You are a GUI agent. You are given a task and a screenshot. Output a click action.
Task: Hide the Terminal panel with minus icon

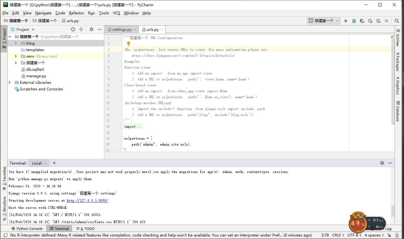(390, 163)
